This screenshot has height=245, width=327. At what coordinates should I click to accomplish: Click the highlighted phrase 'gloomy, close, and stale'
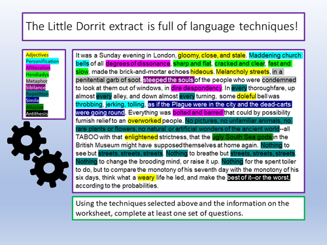click(212, 56)
